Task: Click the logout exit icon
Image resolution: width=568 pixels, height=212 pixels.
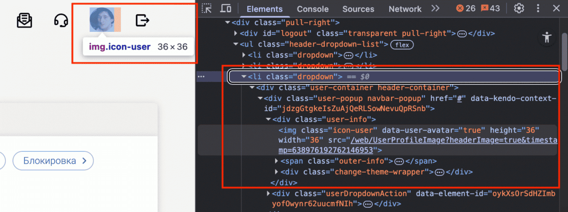Action: 142,20
